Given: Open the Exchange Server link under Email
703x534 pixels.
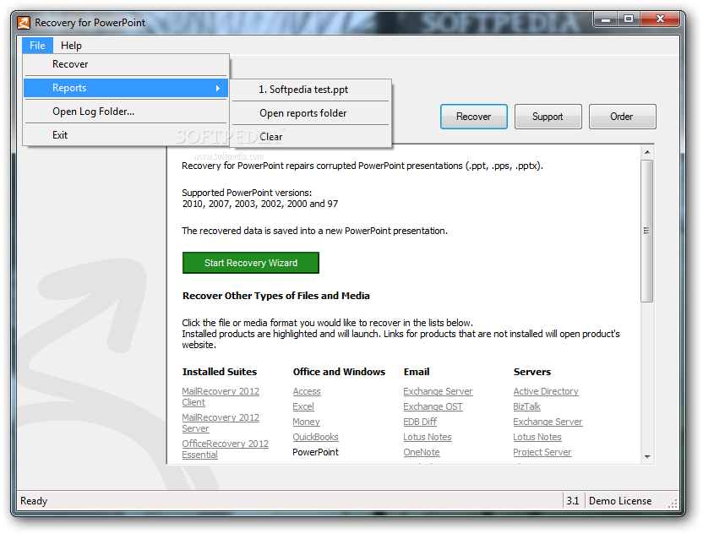Looking at the screenshot, I should (438, 391).
